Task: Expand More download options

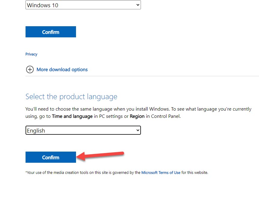Action: click(x=62, y=70)
